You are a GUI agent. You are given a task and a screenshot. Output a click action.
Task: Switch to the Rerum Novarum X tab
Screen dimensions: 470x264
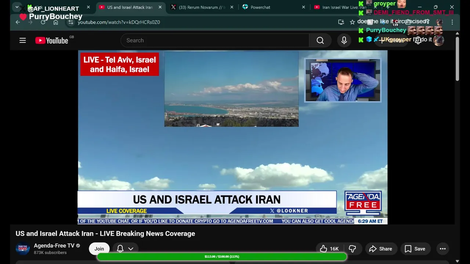[x=202, y=7]
